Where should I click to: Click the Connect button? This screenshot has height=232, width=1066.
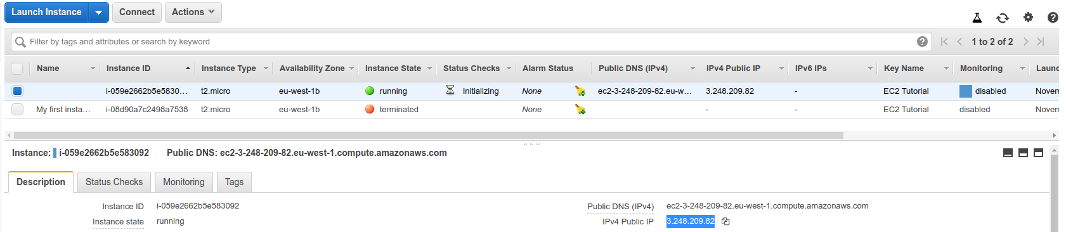(136, 12)
